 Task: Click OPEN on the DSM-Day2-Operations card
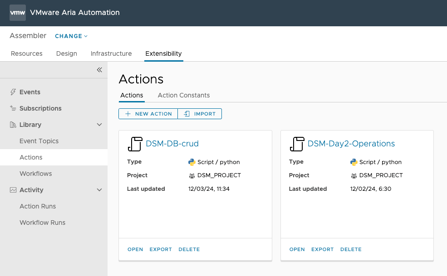tap(297, 249)
